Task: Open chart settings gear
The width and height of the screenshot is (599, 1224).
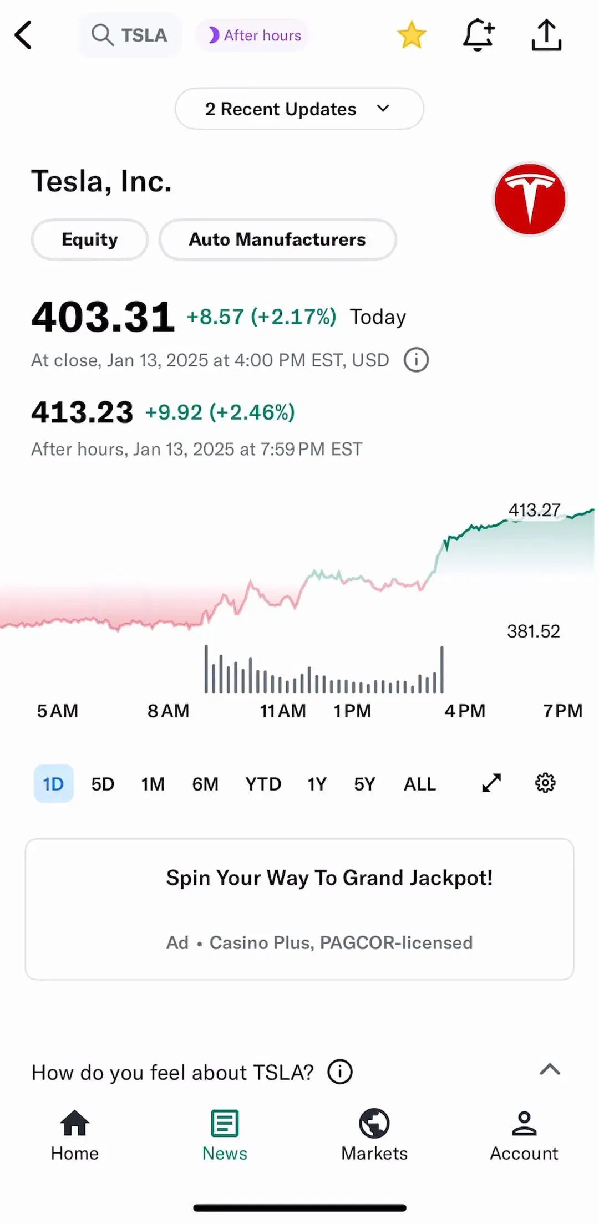Action: pos(545,783)
